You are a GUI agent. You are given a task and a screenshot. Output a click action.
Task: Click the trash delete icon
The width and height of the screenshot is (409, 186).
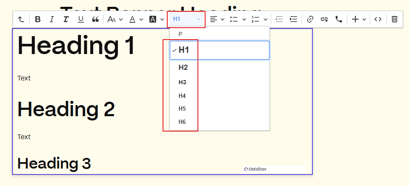coord(395,19)
